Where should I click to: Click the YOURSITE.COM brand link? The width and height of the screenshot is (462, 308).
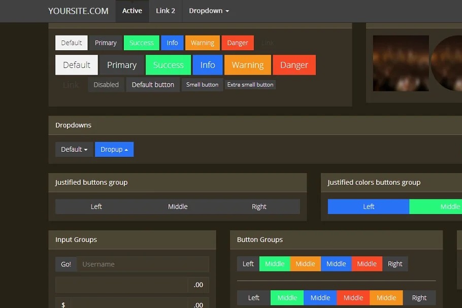78,11
